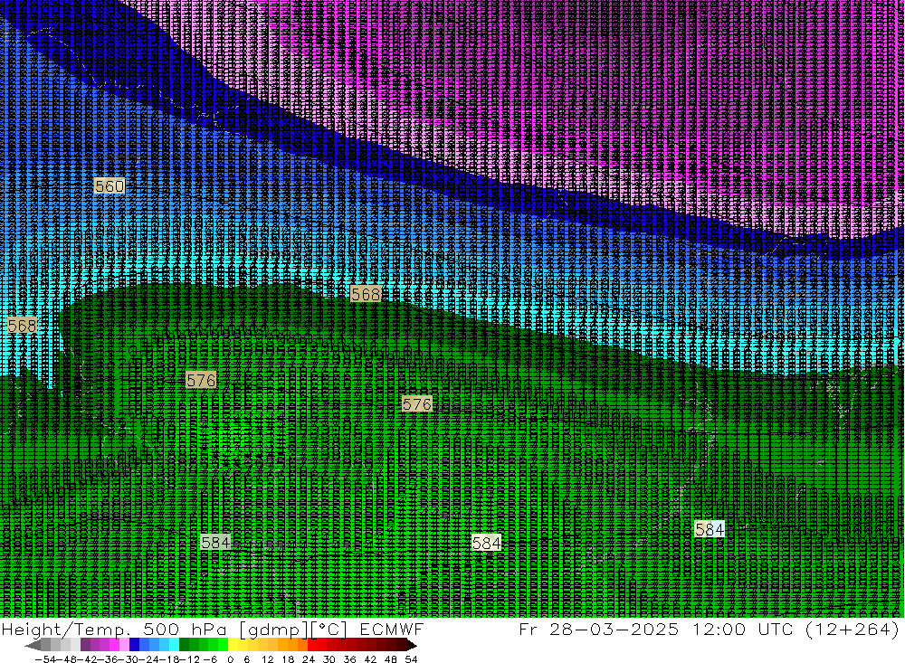
Task: Click the leftmost 584 contour label
Action: tap(215, 543)
